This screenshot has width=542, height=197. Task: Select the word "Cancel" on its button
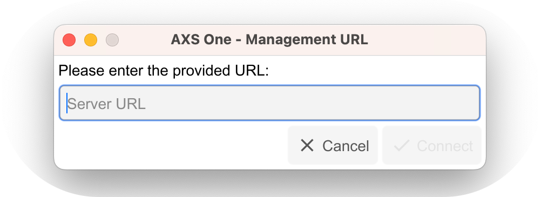(345, 146)
